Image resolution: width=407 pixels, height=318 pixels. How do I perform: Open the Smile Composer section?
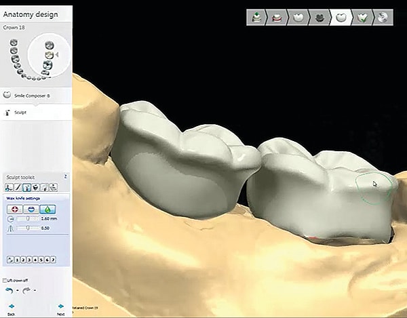[36, 96]
